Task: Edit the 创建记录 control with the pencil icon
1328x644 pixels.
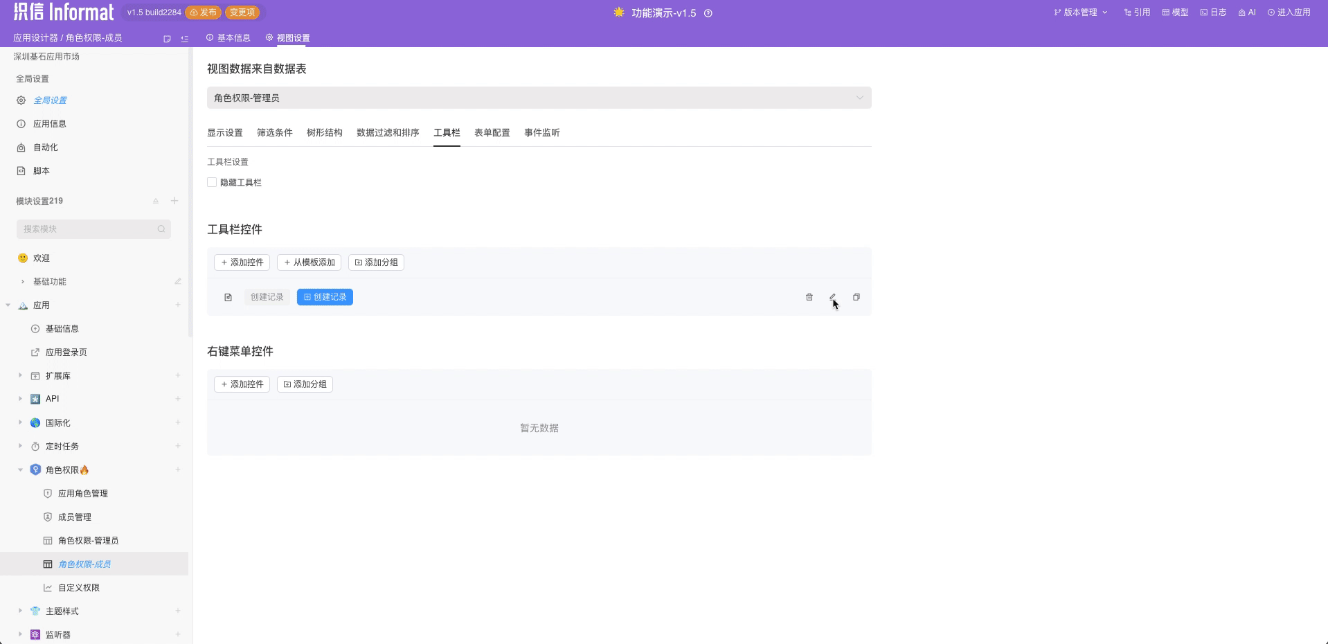Action: coord(833,297)
